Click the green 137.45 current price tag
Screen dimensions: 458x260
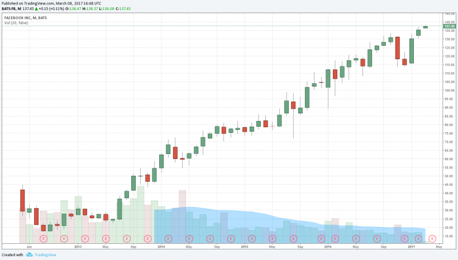pos(449,26)
